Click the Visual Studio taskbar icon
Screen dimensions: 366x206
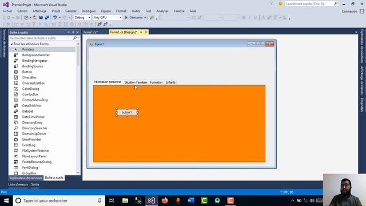pyautogui.click(x=151, y=201)
